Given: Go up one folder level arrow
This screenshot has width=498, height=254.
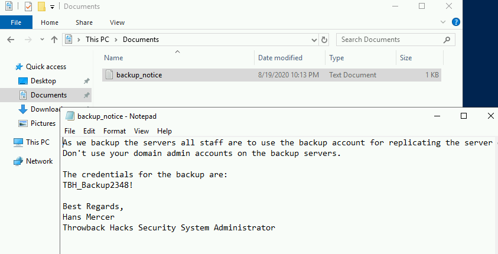Looking at the screenshot, I should pyautogui.click(x=54, y=40).
